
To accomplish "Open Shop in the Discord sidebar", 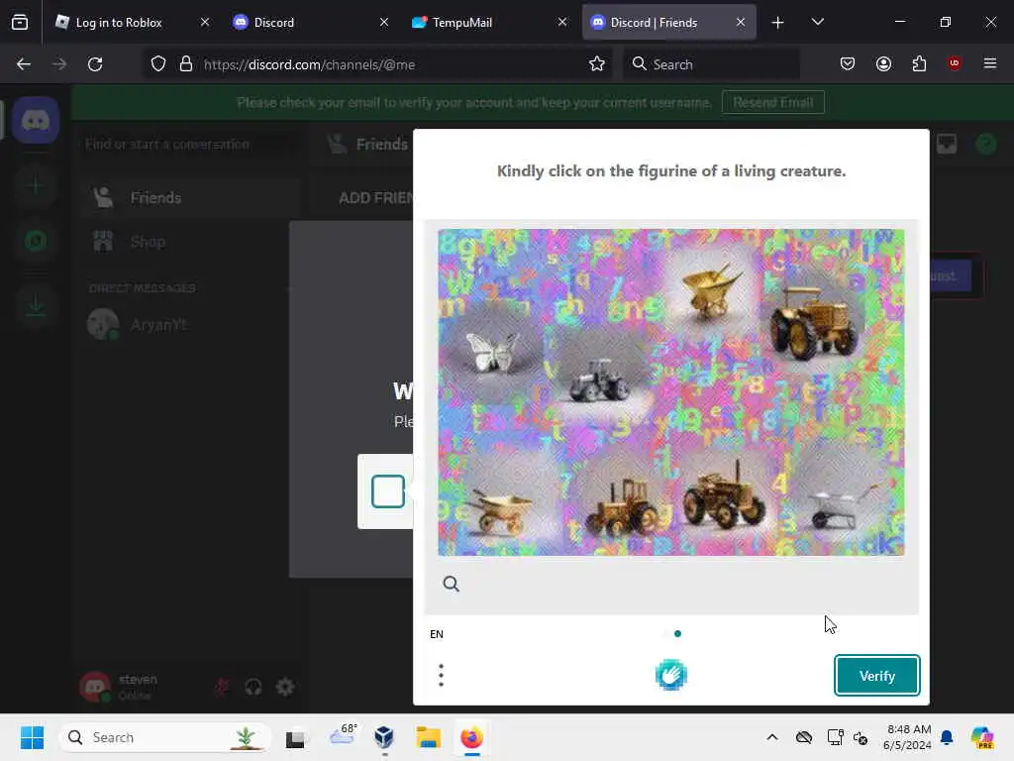I will click(187, 242).
